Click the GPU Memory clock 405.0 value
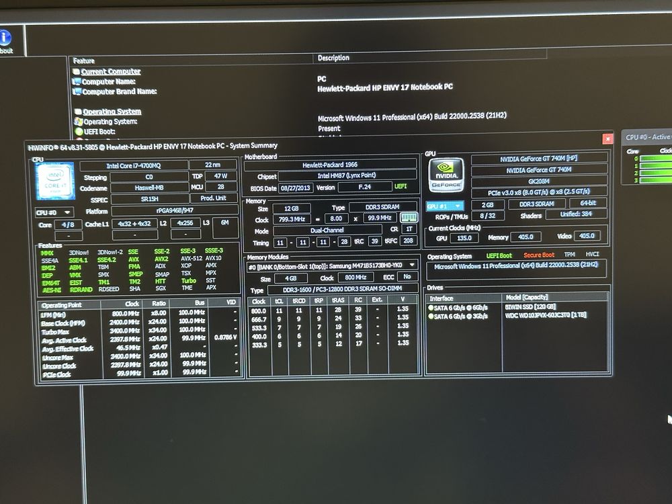The height and width of the screenshot is (504, 672). 526,237
